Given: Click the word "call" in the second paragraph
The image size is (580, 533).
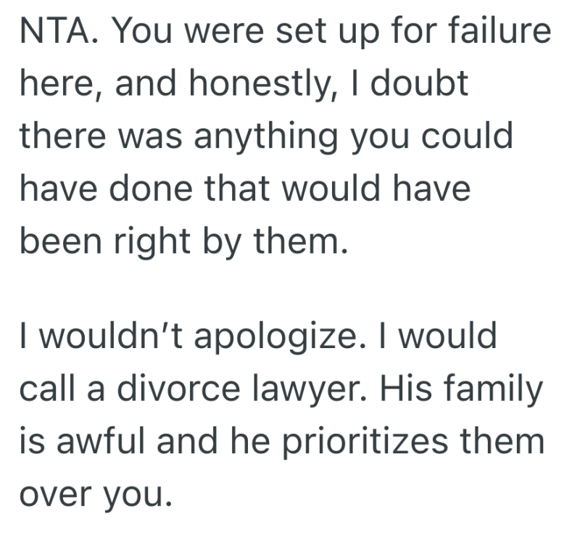Looking at the screenshot, I should coord(46,389).
